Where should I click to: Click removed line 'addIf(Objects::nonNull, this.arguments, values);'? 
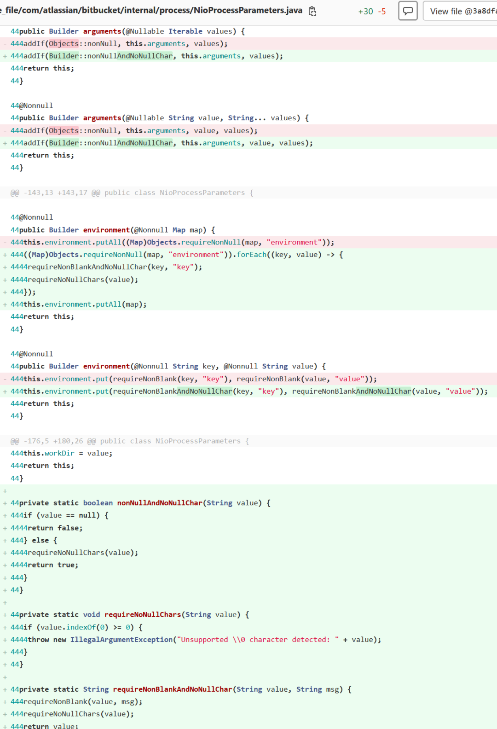(248, 44)
